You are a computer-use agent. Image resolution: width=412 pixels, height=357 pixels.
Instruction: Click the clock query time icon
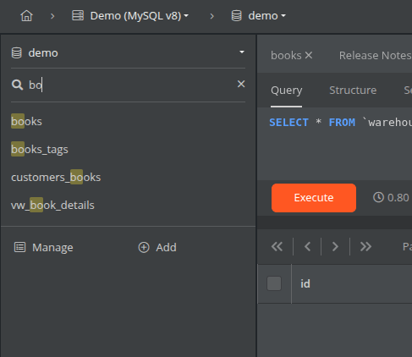pos(378,197)
